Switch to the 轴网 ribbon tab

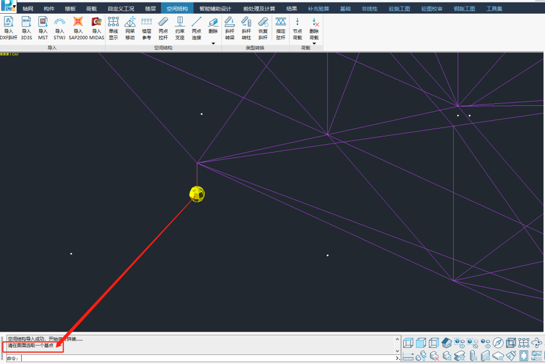tap(28, 9)
